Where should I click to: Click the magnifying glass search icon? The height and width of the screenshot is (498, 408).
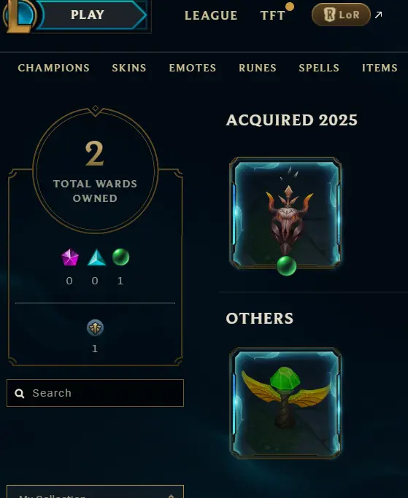pyautogui.click(x=20, y=394)
